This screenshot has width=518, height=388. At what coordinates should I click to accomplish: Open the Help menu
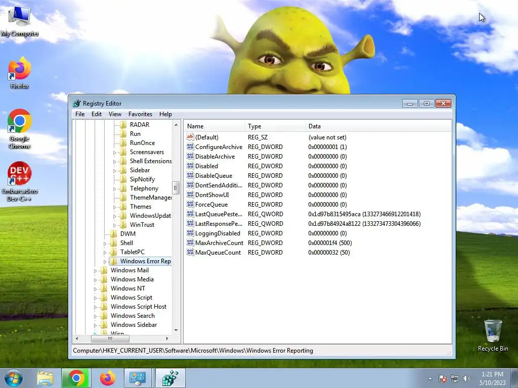coord(165,114)
